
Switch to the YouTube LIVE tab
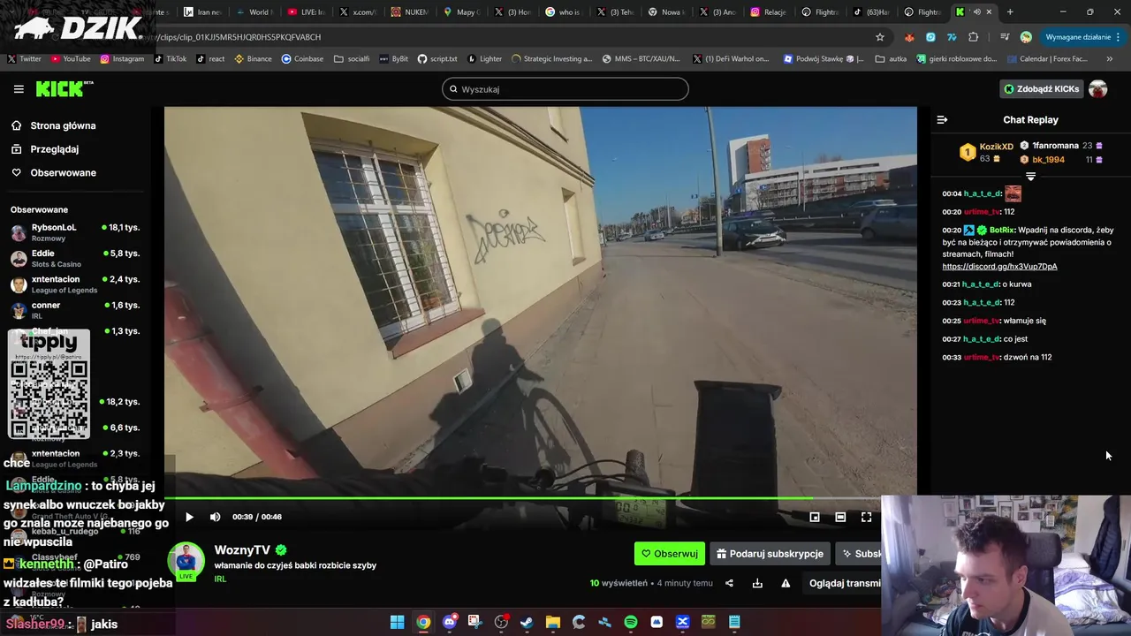click(x=306, y=12)
